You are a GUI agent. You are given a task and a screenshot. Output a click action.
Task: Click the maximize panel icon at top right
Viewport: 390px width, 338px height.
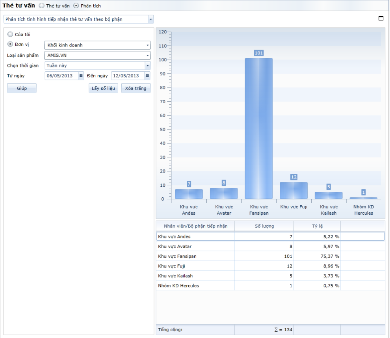tap(381, 18)
